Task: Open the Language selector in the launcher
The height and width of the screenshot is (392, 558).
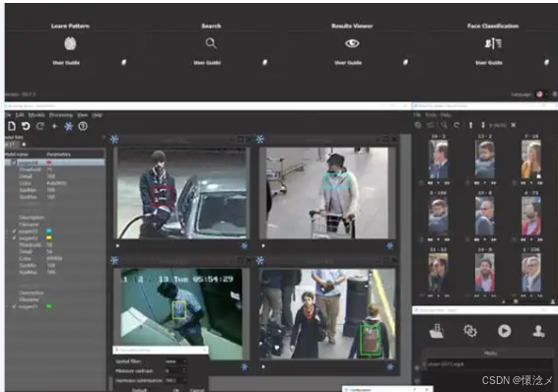Action: [x=541, y=95]
